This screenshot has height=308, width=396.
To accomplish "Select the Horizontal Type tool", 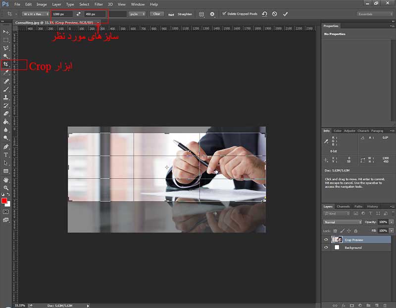I will 6,155.
